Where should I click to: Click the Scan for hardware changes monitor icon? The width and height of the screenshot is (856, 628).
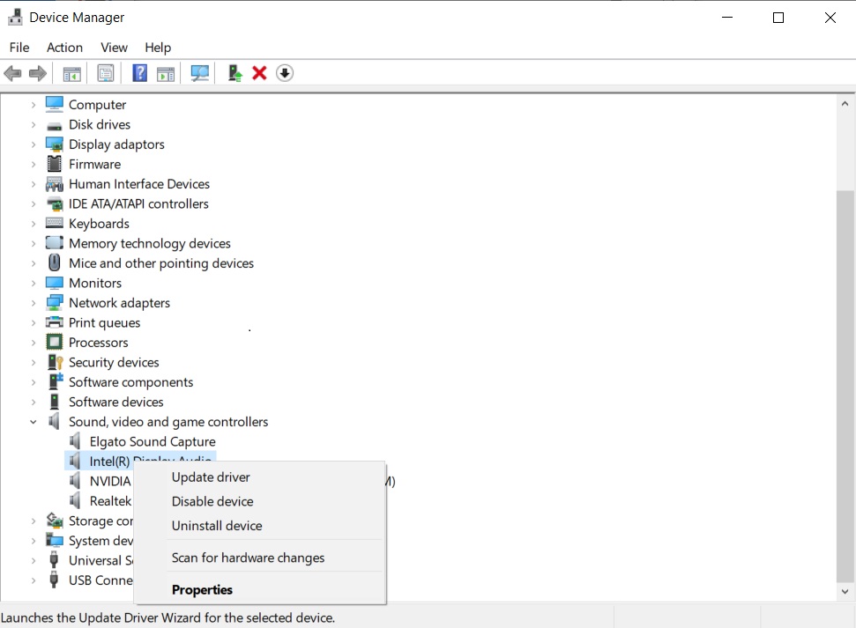(200, 73)
